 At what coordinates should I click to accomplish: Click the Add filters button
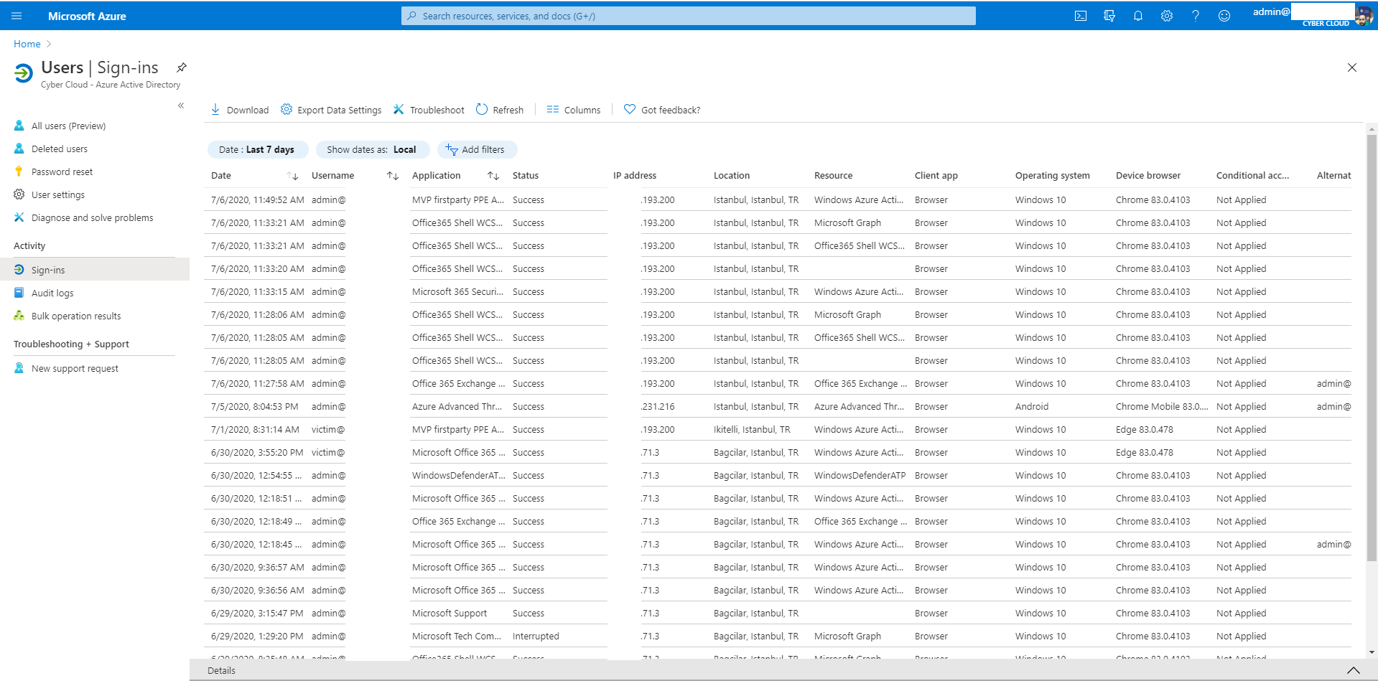click(476, 149)
